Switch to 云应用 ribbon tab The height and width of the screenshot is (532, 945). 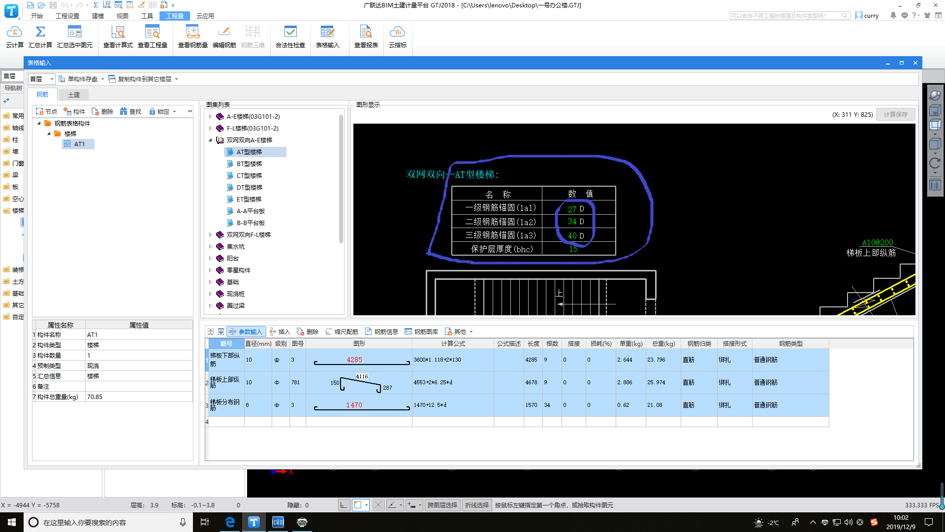coord(205,16)
